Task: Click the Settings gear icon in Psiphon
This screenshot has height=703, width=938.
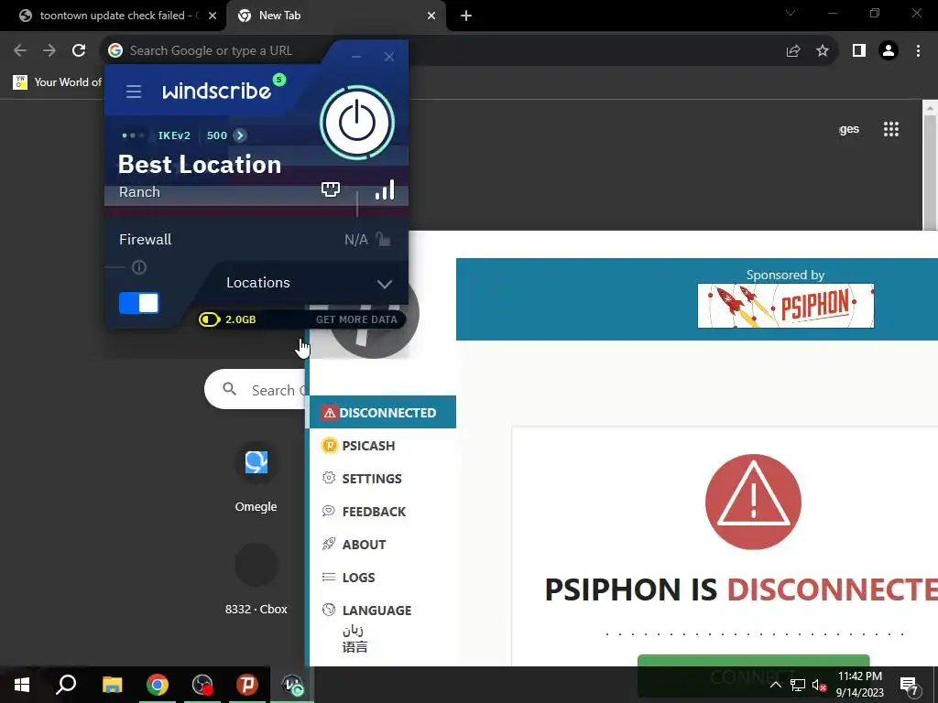Action: 329,478
